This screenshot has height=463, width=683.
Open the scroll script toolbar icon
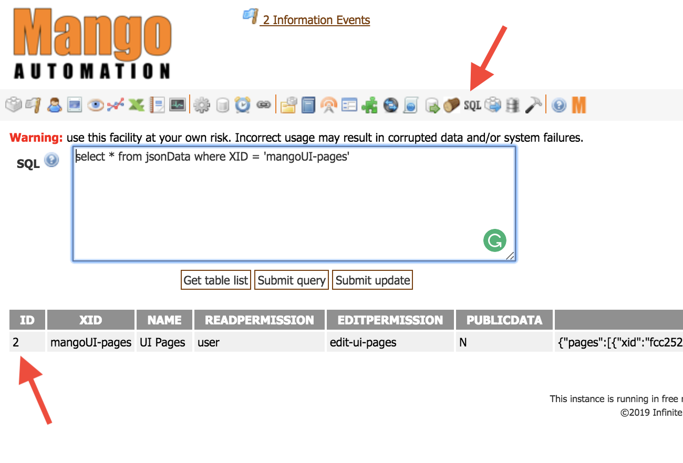411,105
